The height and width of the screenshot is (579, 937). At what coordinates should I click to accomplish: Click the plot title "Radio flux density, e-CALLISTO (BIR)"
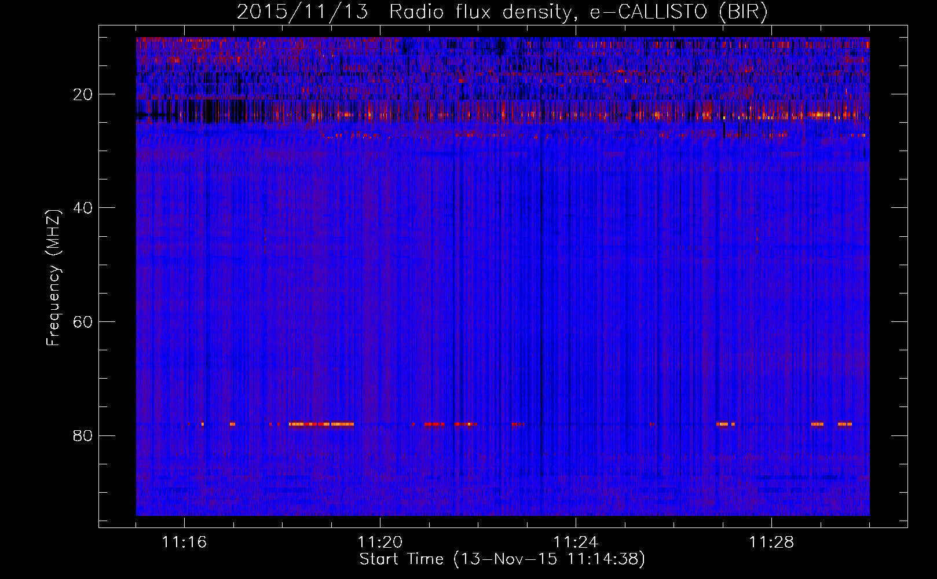tap(578, 12)
